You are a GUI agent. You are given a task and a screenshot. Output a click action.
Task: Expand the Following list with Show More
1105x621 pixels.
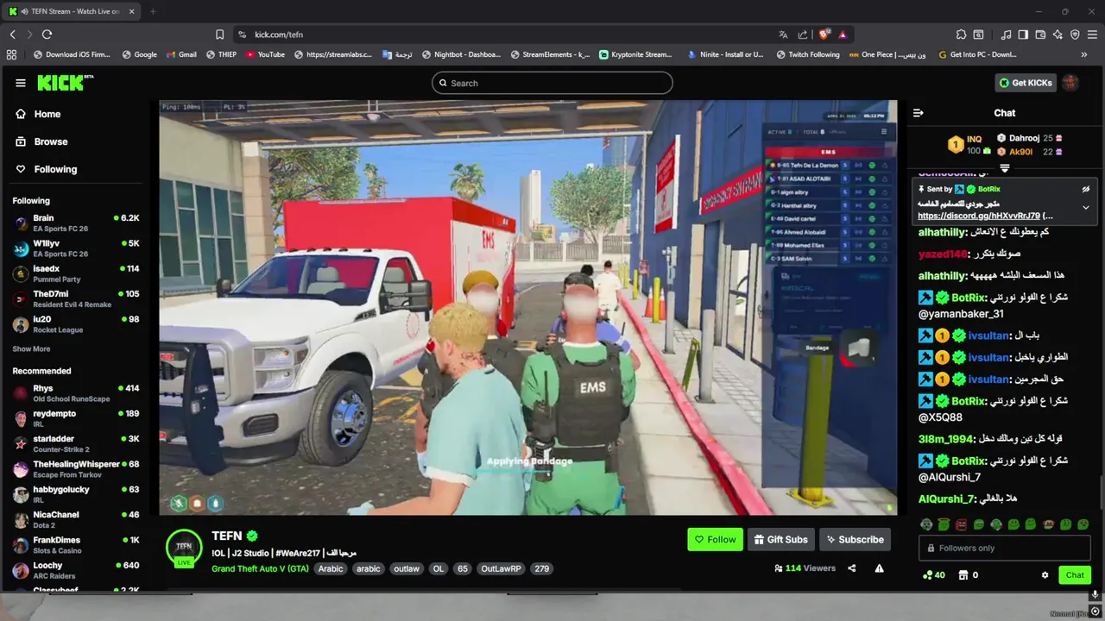point(31,349)
